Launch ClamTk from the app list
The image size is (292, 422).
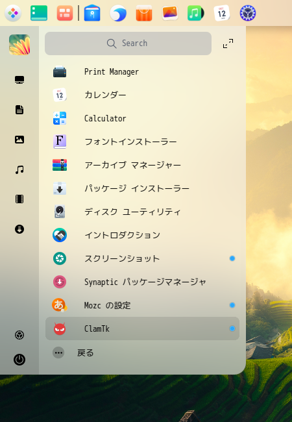(142, 329)
